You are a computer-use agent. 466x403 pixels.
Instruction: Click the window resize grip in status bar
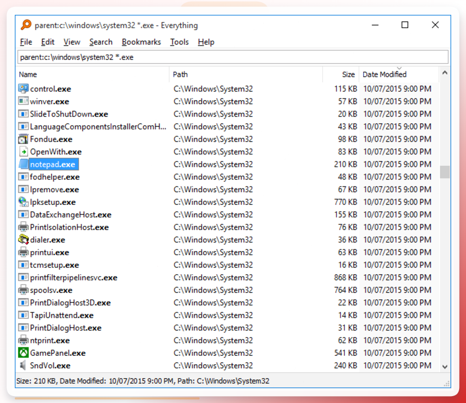[x=446, y=383]
